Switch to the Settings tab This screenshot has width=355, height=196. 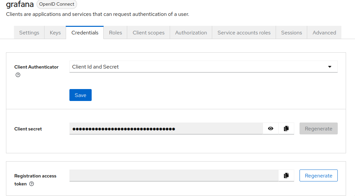[29, 32]
